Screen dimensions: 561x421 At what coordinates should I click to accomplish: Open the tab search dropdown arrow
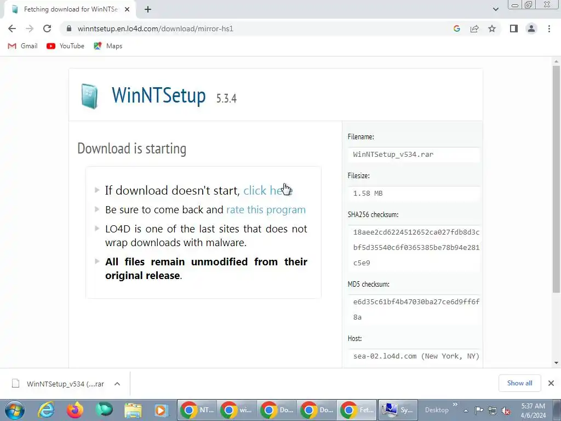[x=495, y=9]
